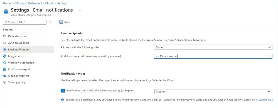Select the Cloud connectors cloud icon
The height and width of the screenshot is (108, 278).
(x=5, y=76)
